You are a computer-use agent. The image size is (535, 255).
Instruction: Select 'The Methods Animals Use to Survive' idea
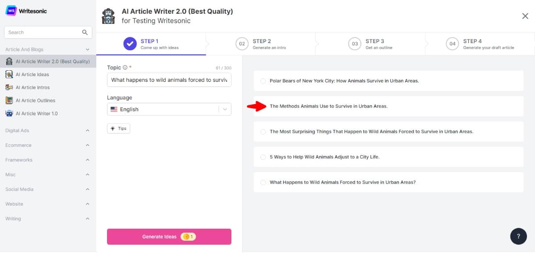263,106
